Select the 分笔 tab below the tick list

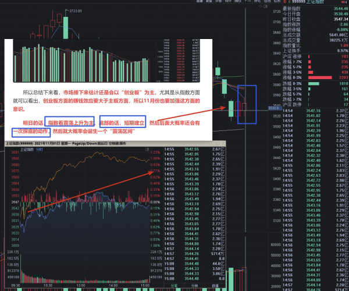[174, 286]
